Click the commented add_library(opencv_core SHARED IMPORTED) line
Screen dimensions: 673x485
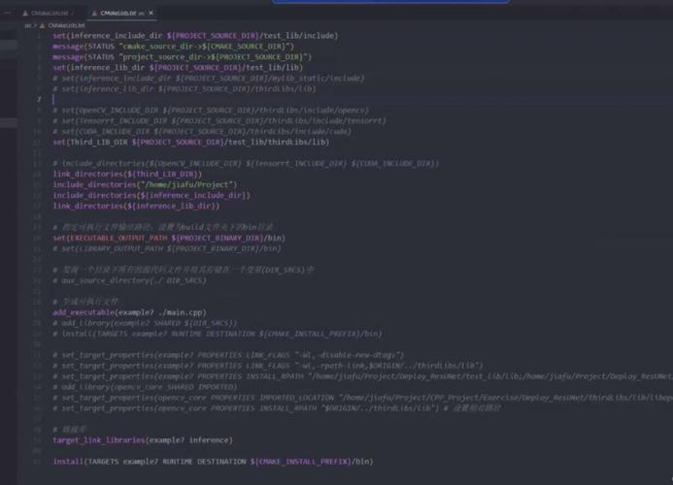[145, 387]
